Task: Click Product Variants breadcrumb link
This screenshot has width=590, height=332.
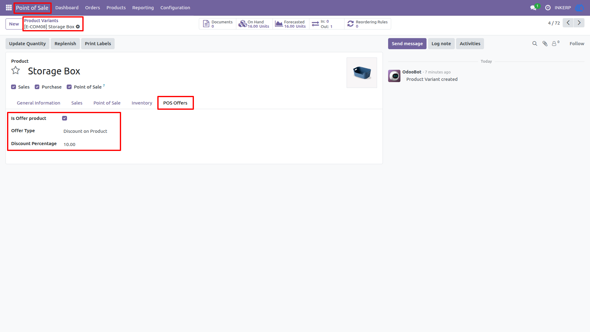Action: (41, 21)
